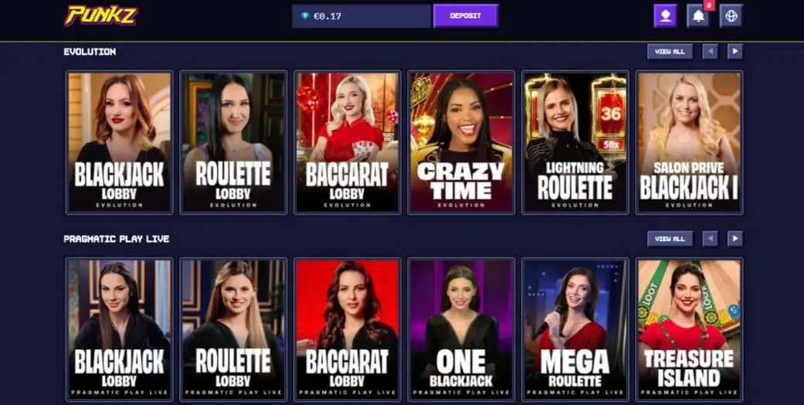Open Evolution Blackjack Lobby game

click(120, 142)
